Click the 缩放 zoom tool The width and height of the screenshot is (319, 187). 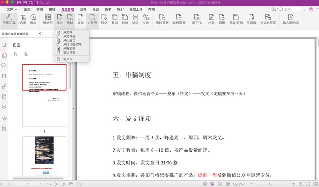pos(33,19)
